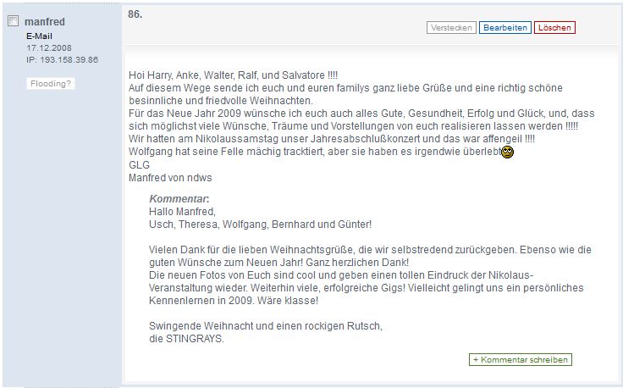This screenshot has height=388, width=623.
Task: Open manfred's E-Mail link
Action: pos(39,36)
